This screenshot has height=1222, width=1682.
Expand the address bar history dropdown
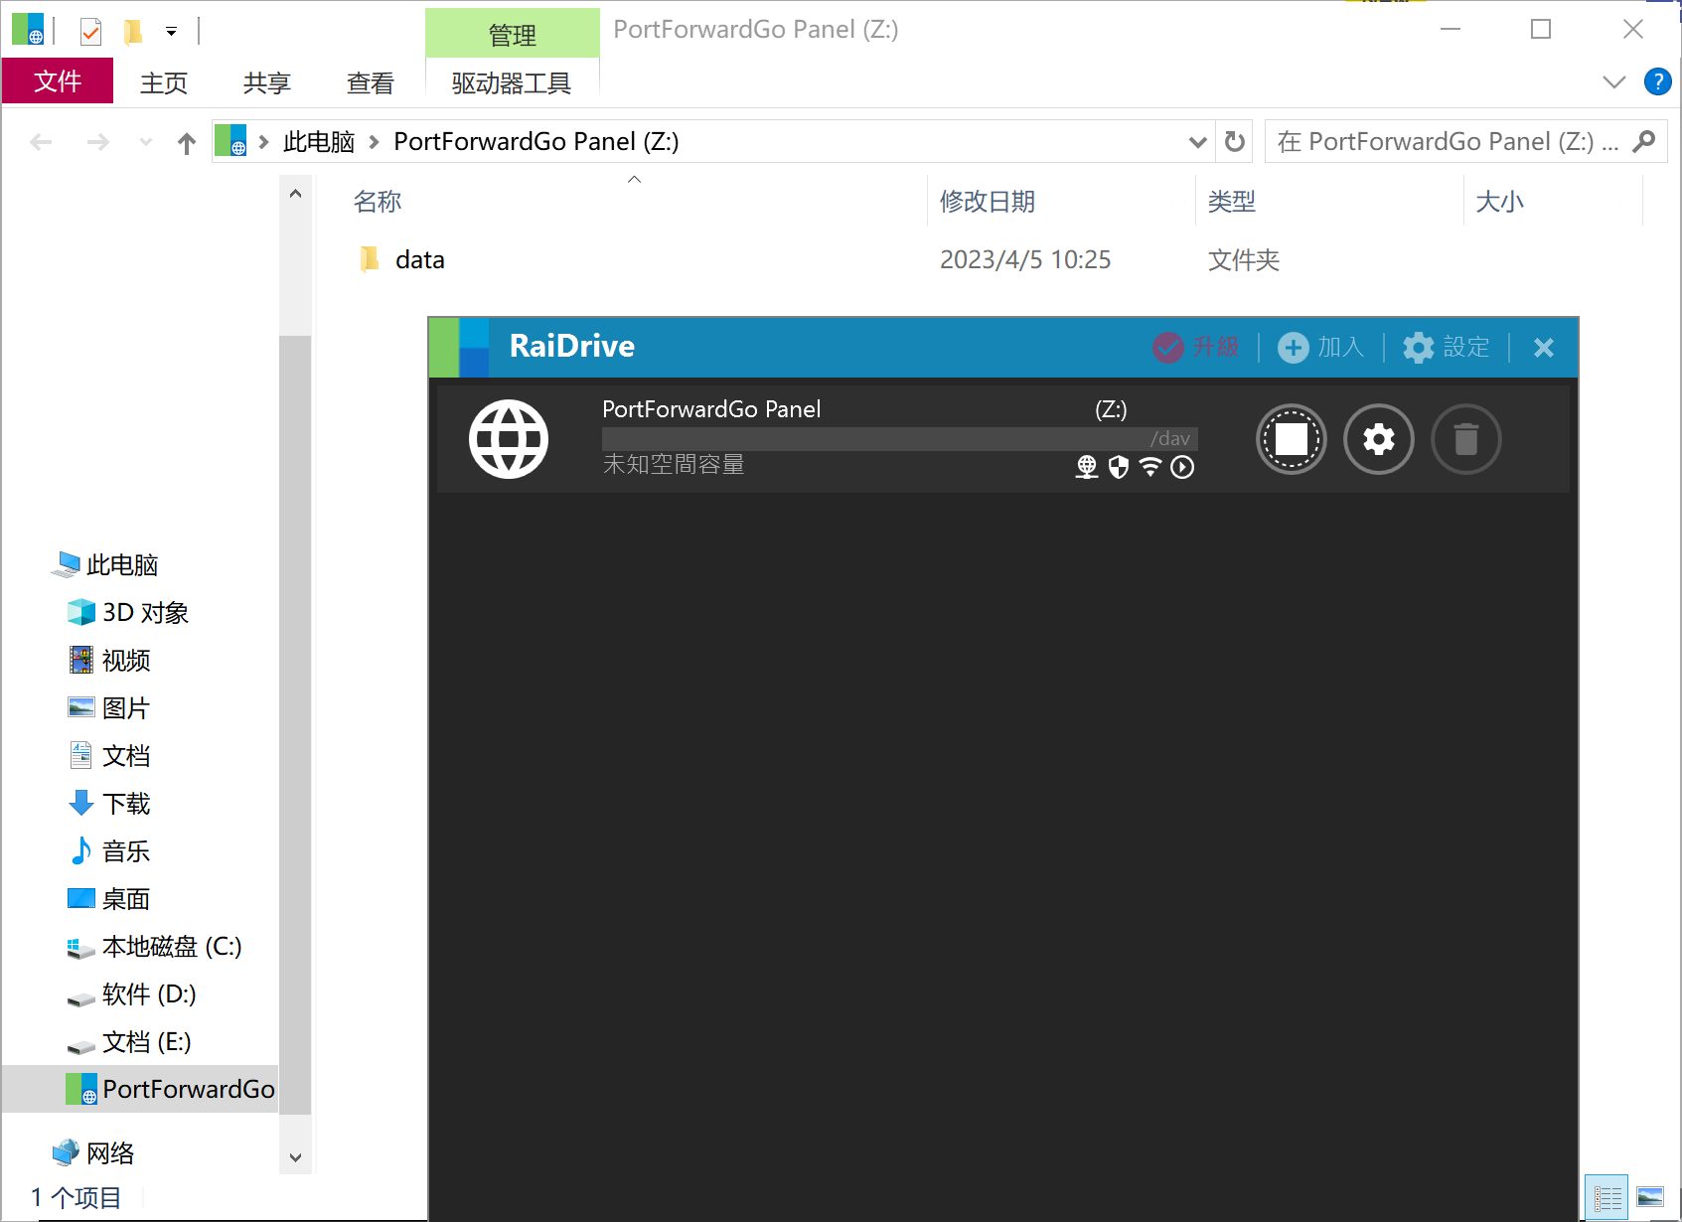point(1197,142)
